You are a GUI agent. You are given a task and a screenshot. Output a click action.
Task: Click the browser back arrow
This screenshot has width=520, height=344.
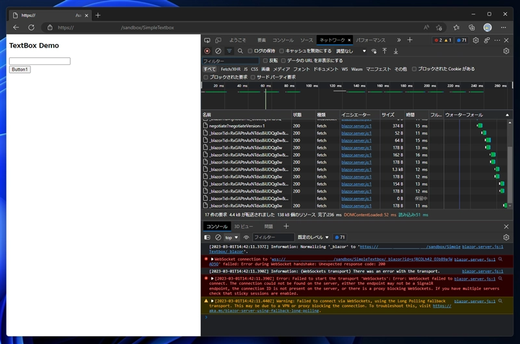[x=16, y=27]
